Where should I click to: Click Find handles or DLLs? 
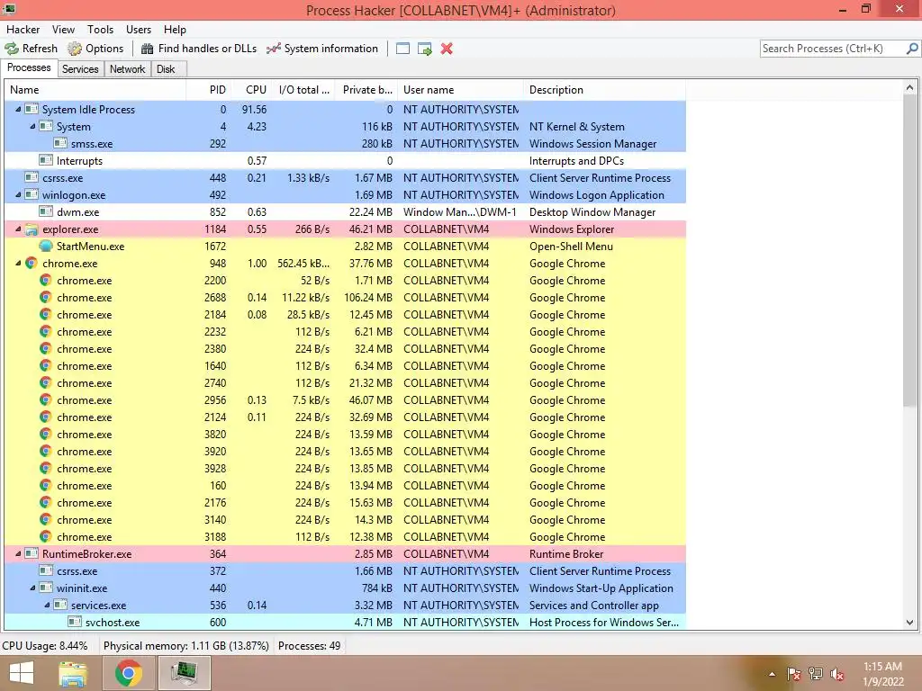(199, 49)
